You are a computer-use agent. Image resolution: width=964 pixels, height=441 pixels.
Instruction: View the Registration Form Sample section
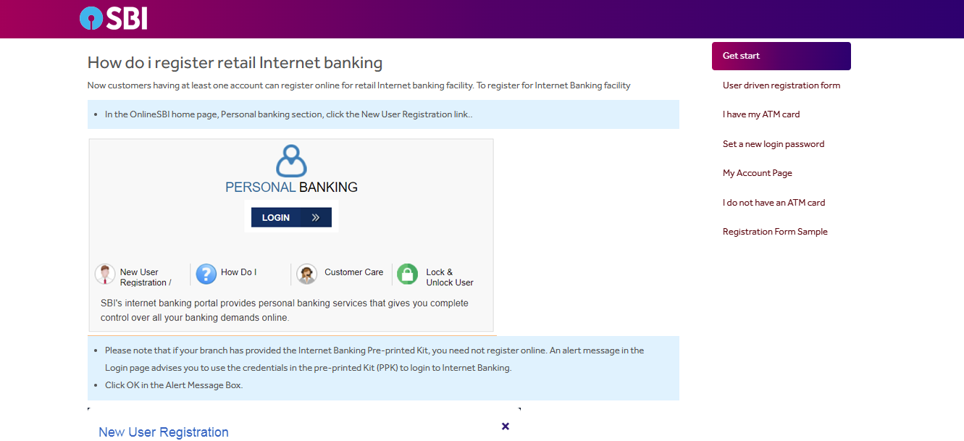[775, 232]
